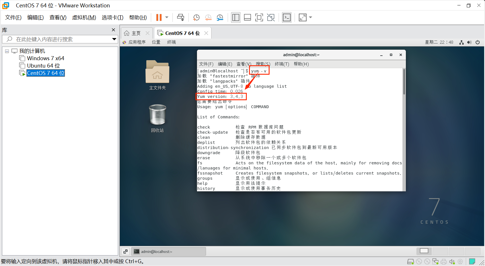Open terminal 编辑(E) menu
Viewport: 485px width, 266px height.
click(225, 64)
